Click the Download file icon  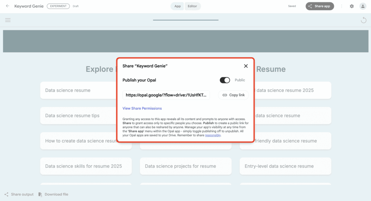[x=40, y=194]
